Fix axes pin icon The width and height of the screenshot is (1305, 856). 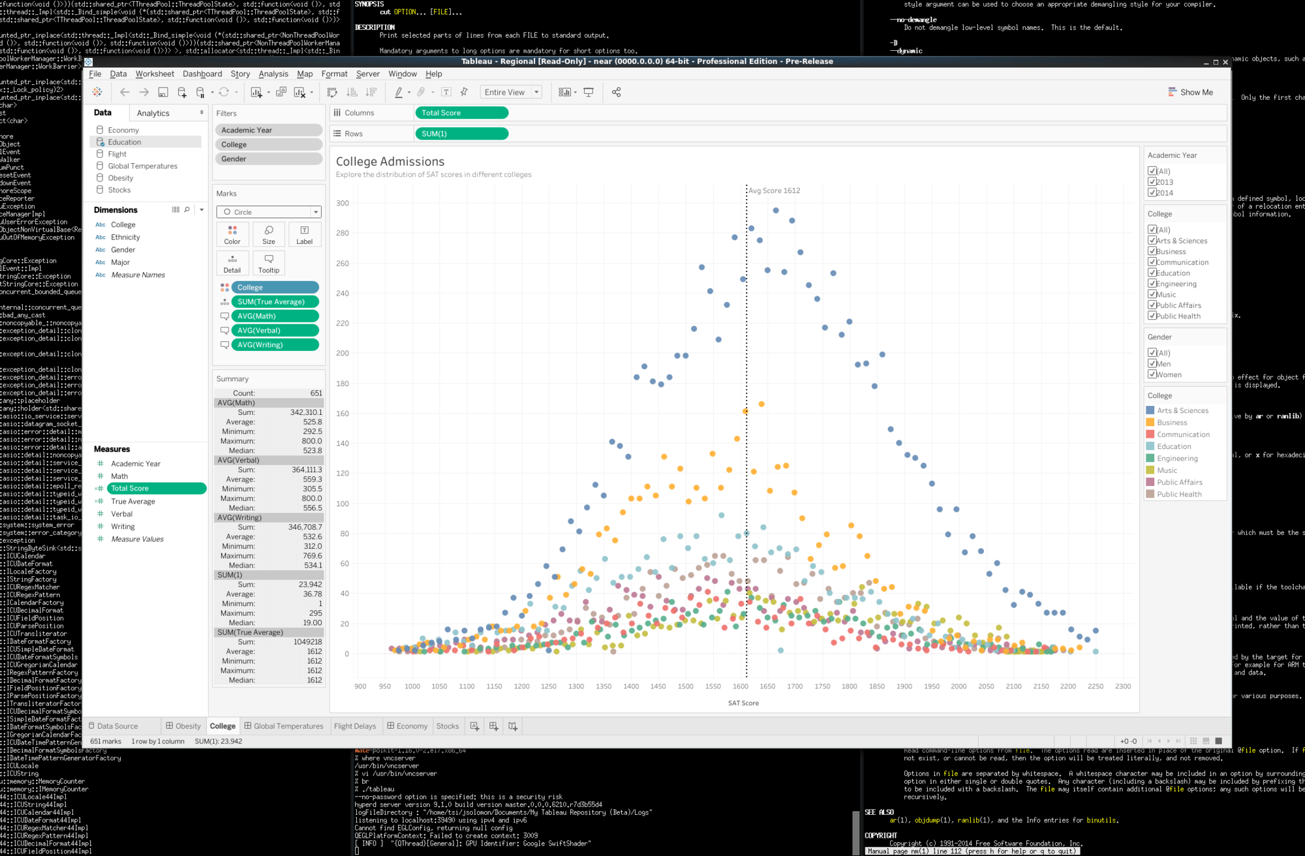coord(464,92)
